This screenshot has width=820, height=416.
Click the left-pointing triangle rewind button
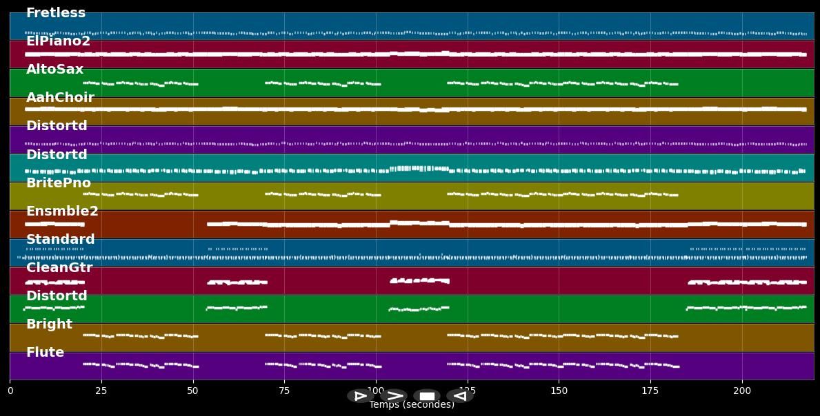tap(459, 396)
